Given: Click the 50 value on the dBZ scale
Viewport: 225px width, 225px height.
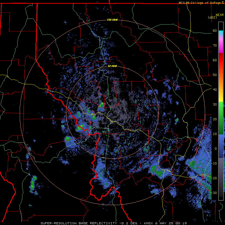Looking at the screenshot, I should coord(215,75).
